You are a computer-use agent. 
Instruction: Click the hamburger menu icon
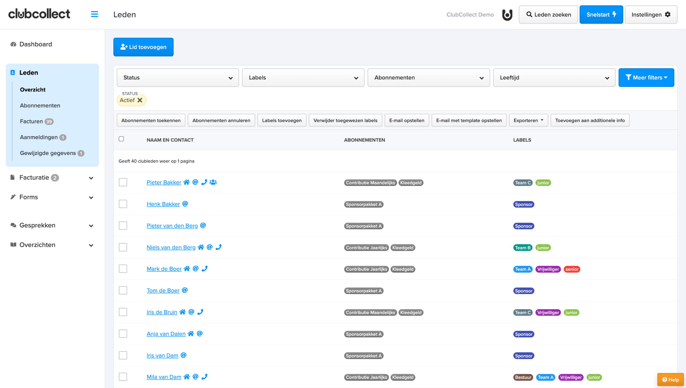94,14
